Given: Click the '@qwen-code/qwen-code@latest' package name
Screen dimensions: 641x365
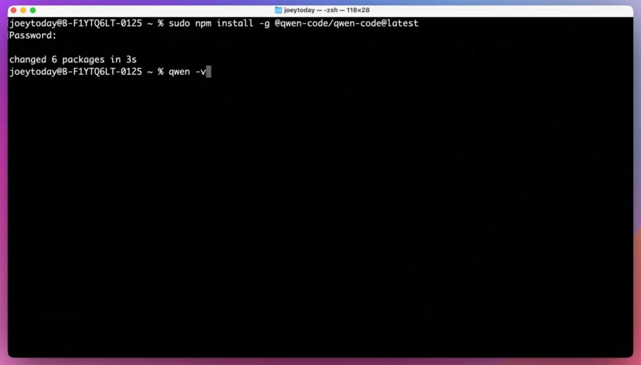Looking at the screenshot, I should click(346, 23).
